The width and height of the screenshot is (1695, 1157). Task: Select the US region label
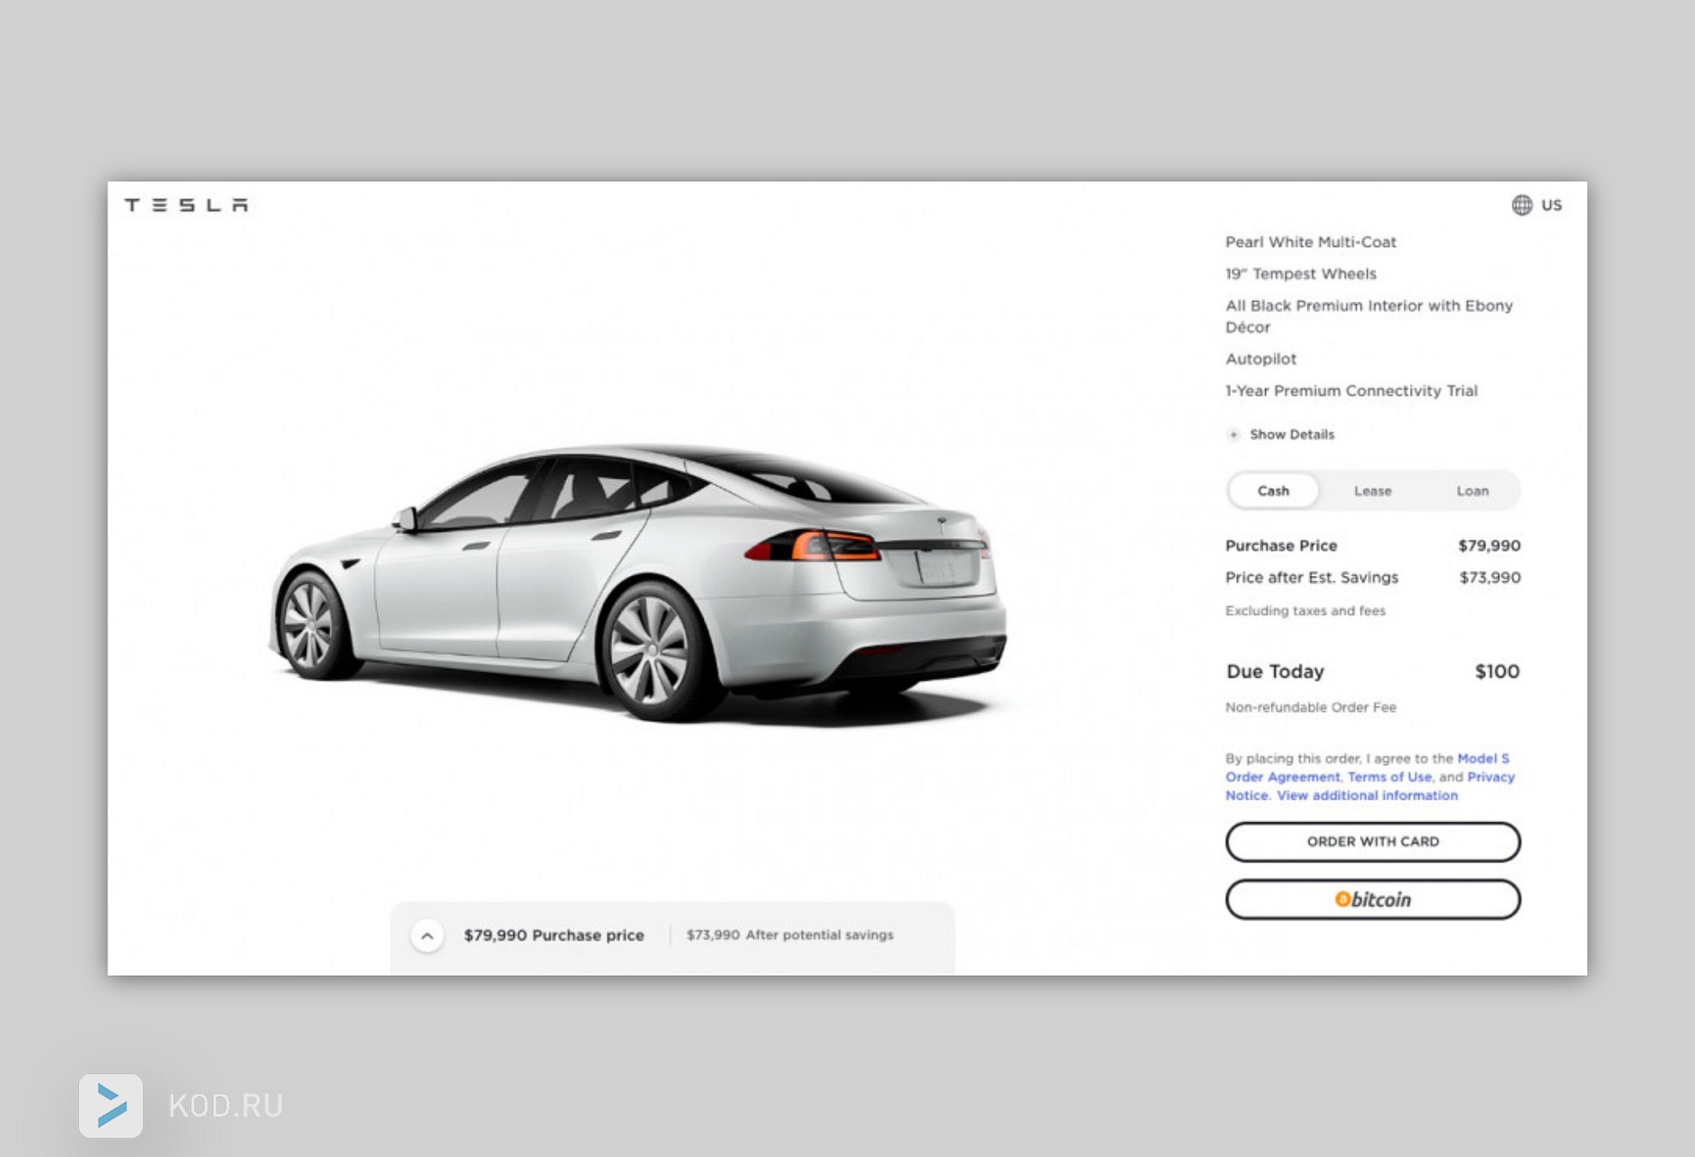click(1551, 205)
